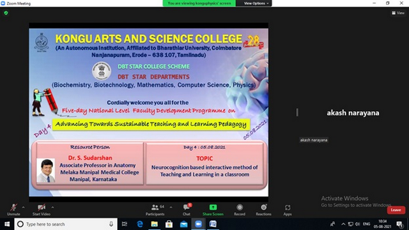The width and height of the screenshot is (409, 230).
Task: Click the search microphone icon
Action: [111, 224]
